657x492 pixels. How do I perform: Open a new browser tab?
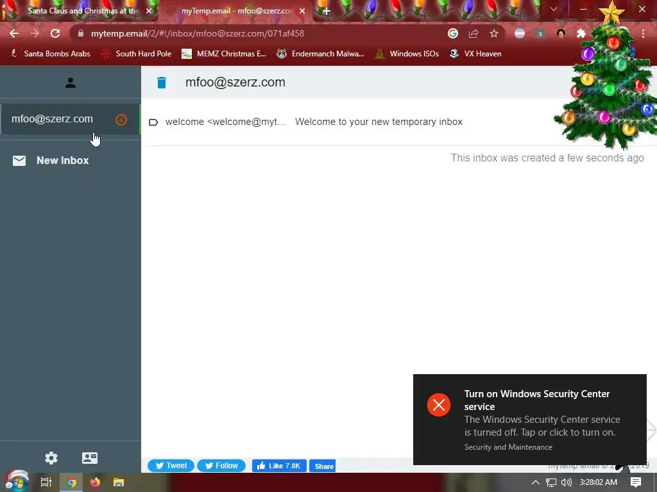[x=327, y=11]
